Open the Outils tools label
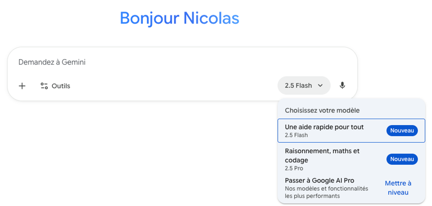The width and height of the screenshot is (432, 206). pyautogui.click(x=61, y=86)
